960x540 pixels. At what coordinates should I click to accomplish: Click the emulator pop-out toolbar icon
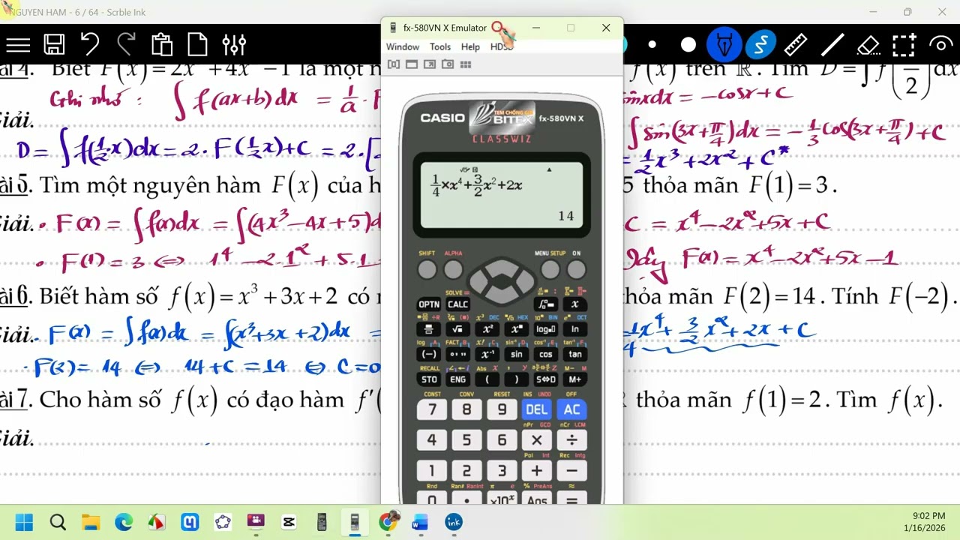coord(429,64)
